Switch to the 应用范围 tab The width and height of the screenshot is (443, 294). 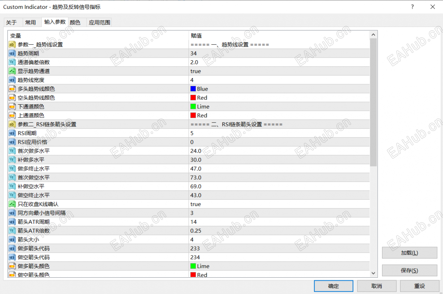tap(99, 22)
